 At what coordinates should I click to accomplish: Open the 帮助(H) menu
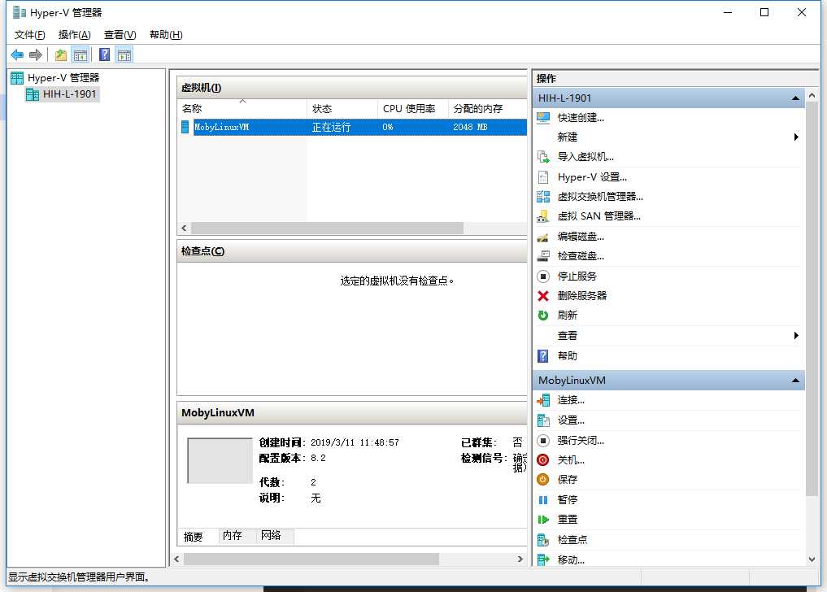click(166, 35)
